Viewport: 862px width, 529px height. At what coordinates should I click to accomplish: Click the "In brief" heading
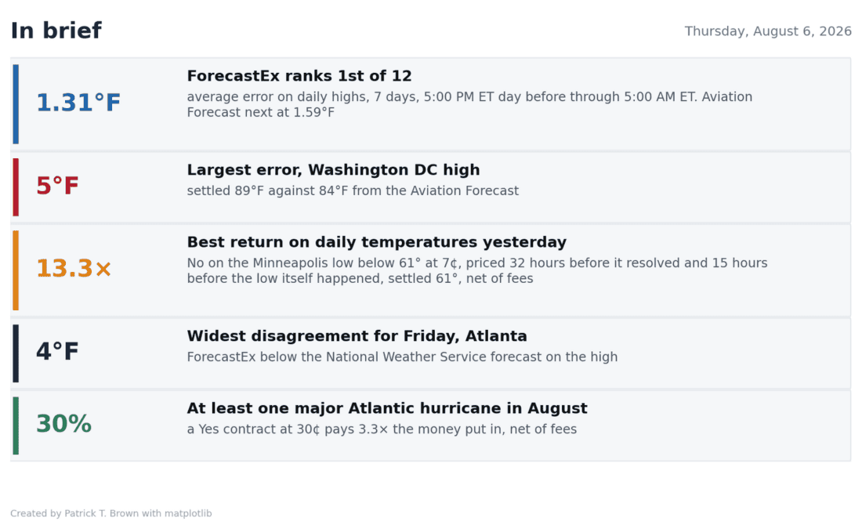point(56,31)
